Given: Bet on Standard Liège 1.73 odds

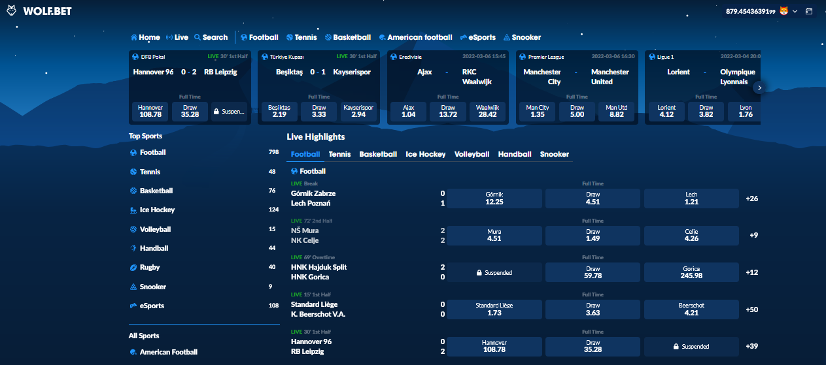Looking at the screenshot, I should 494,309.
